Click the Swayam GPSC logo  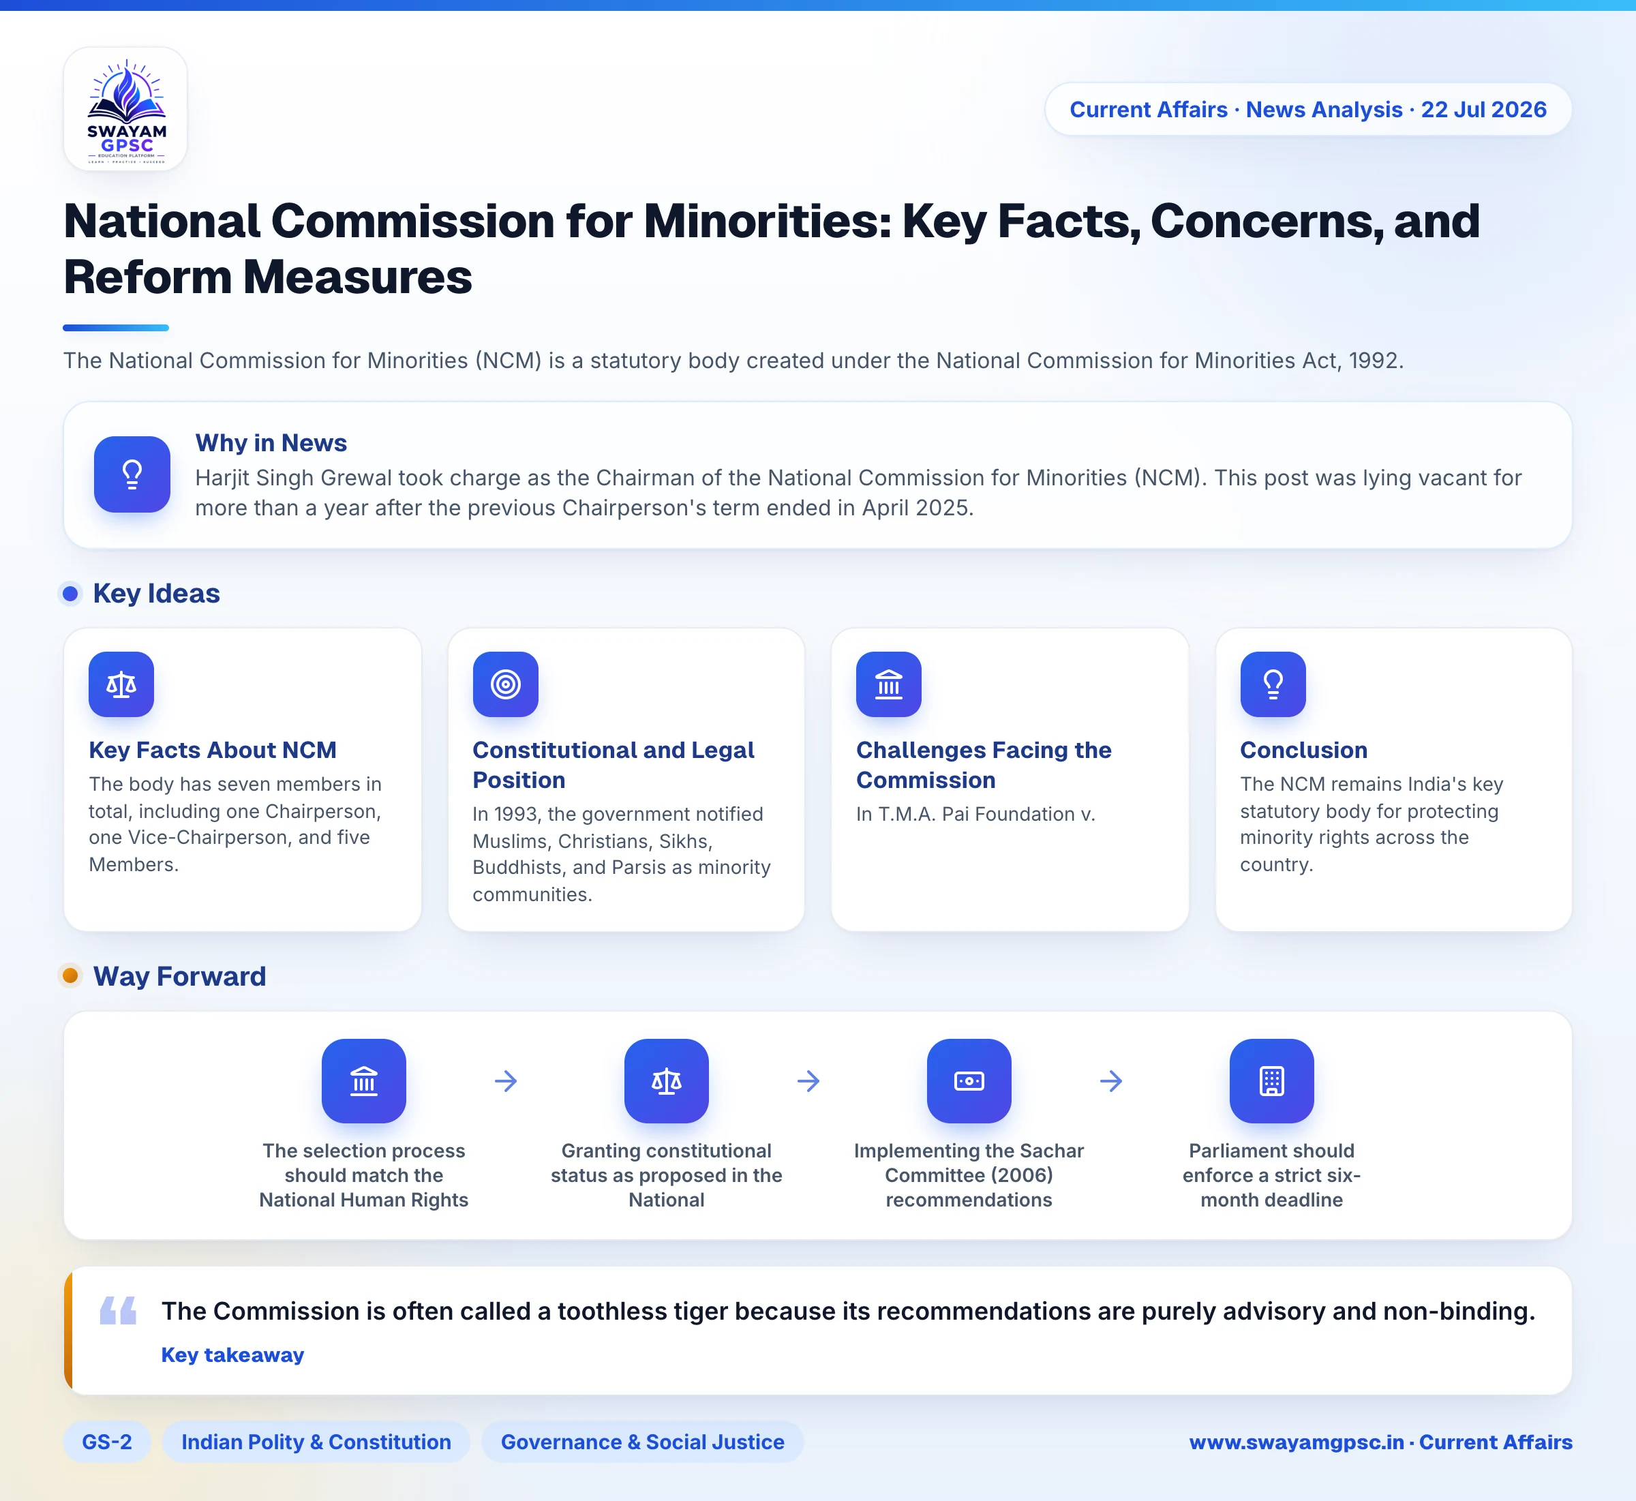click(126, 109)
